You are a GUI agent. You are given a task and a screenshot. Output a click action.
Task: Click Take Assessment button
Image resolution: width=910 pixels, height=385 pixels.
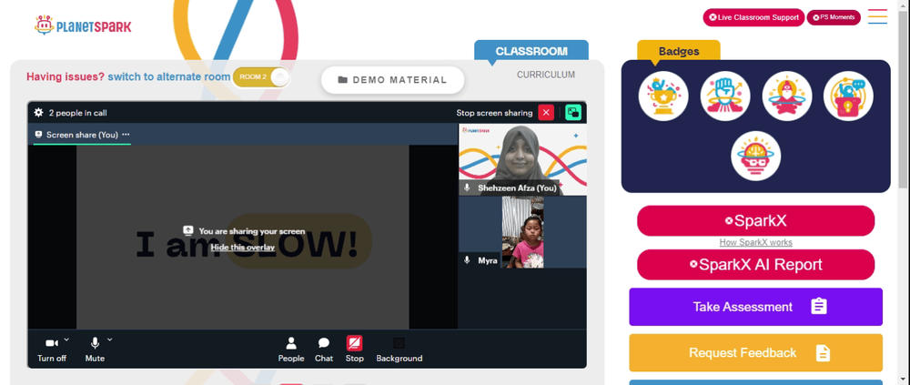(x=755, y=307)
